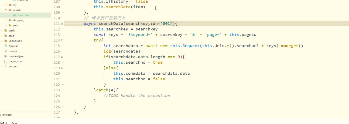
Task: Click the '001' string literal
Action: point(166,24)
